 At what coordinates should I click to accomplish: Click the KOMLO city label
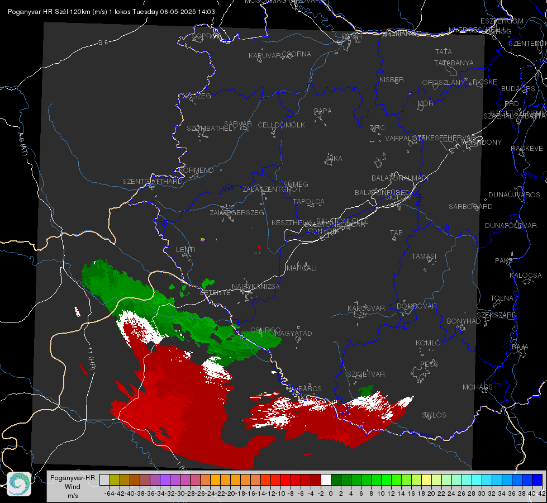[429, 343]
